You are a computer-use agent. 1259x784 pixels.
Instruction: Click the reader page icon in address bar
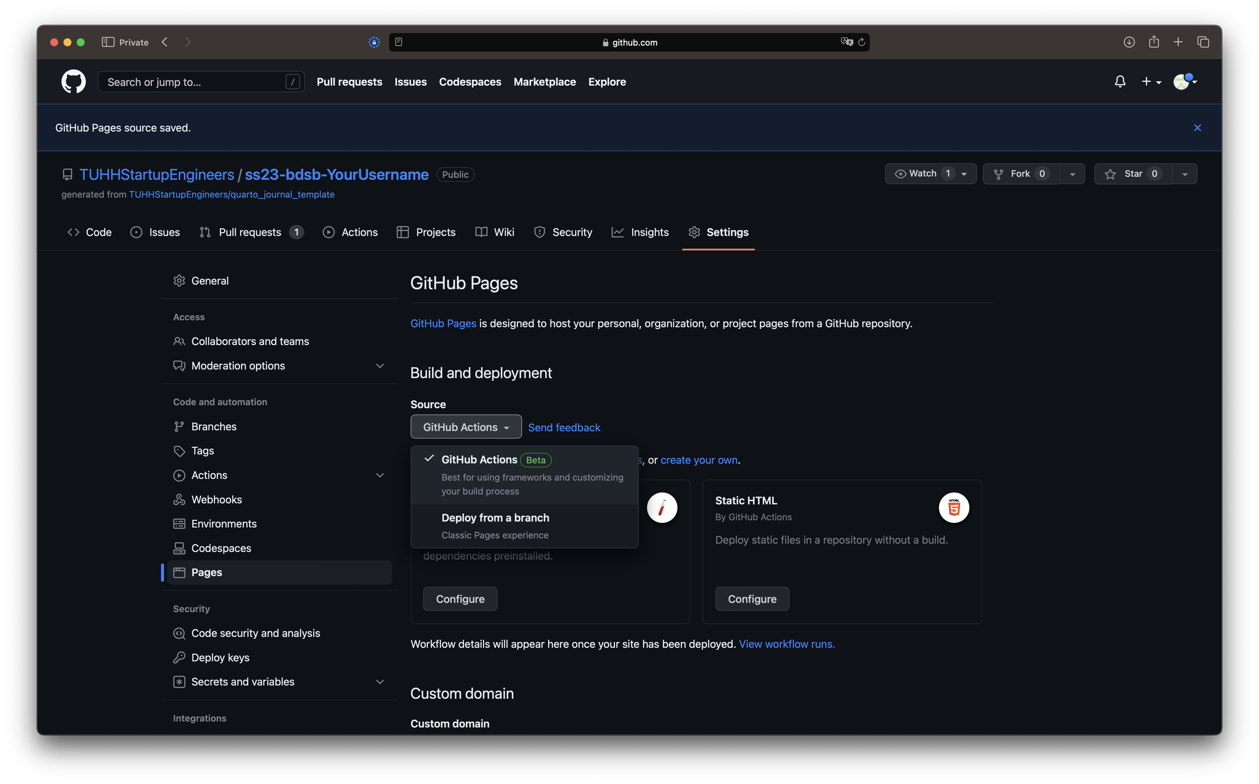(398, 42)
